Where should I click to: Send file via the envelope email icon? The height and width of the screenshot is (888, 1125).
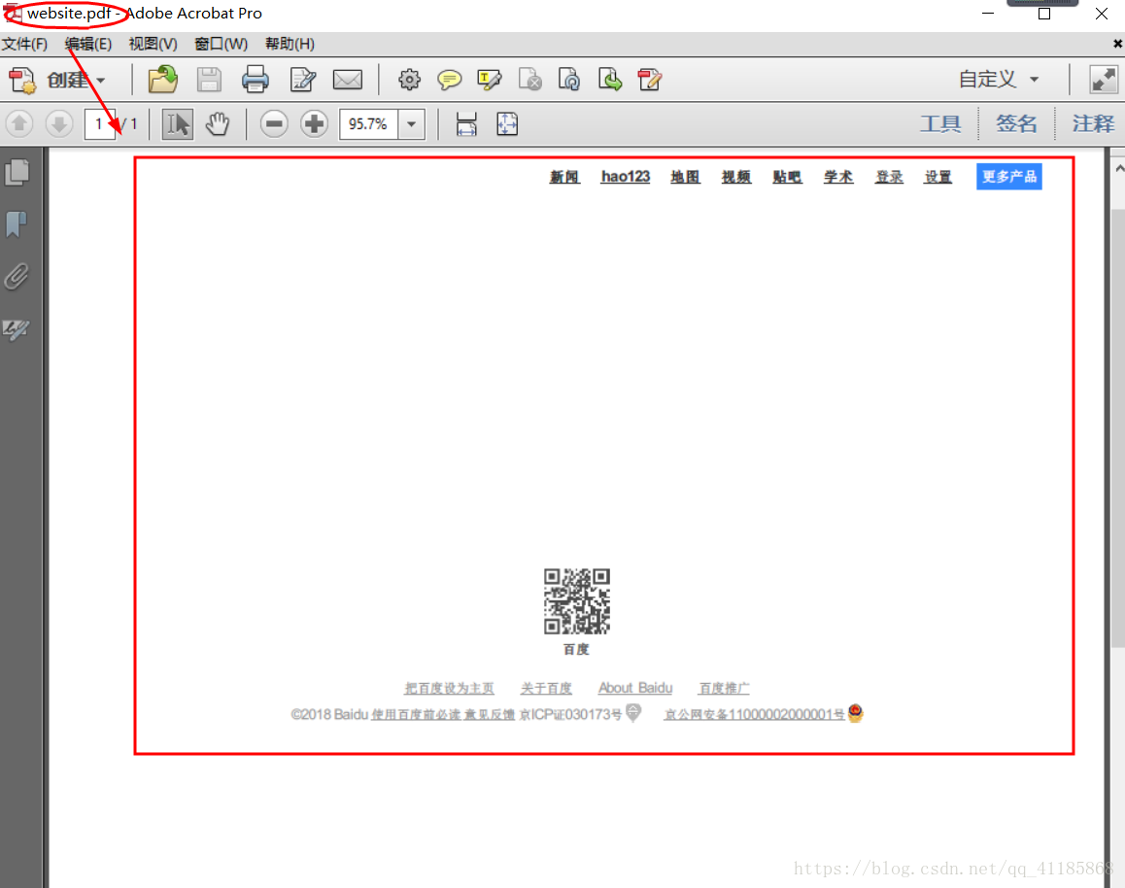click(347, 80)
